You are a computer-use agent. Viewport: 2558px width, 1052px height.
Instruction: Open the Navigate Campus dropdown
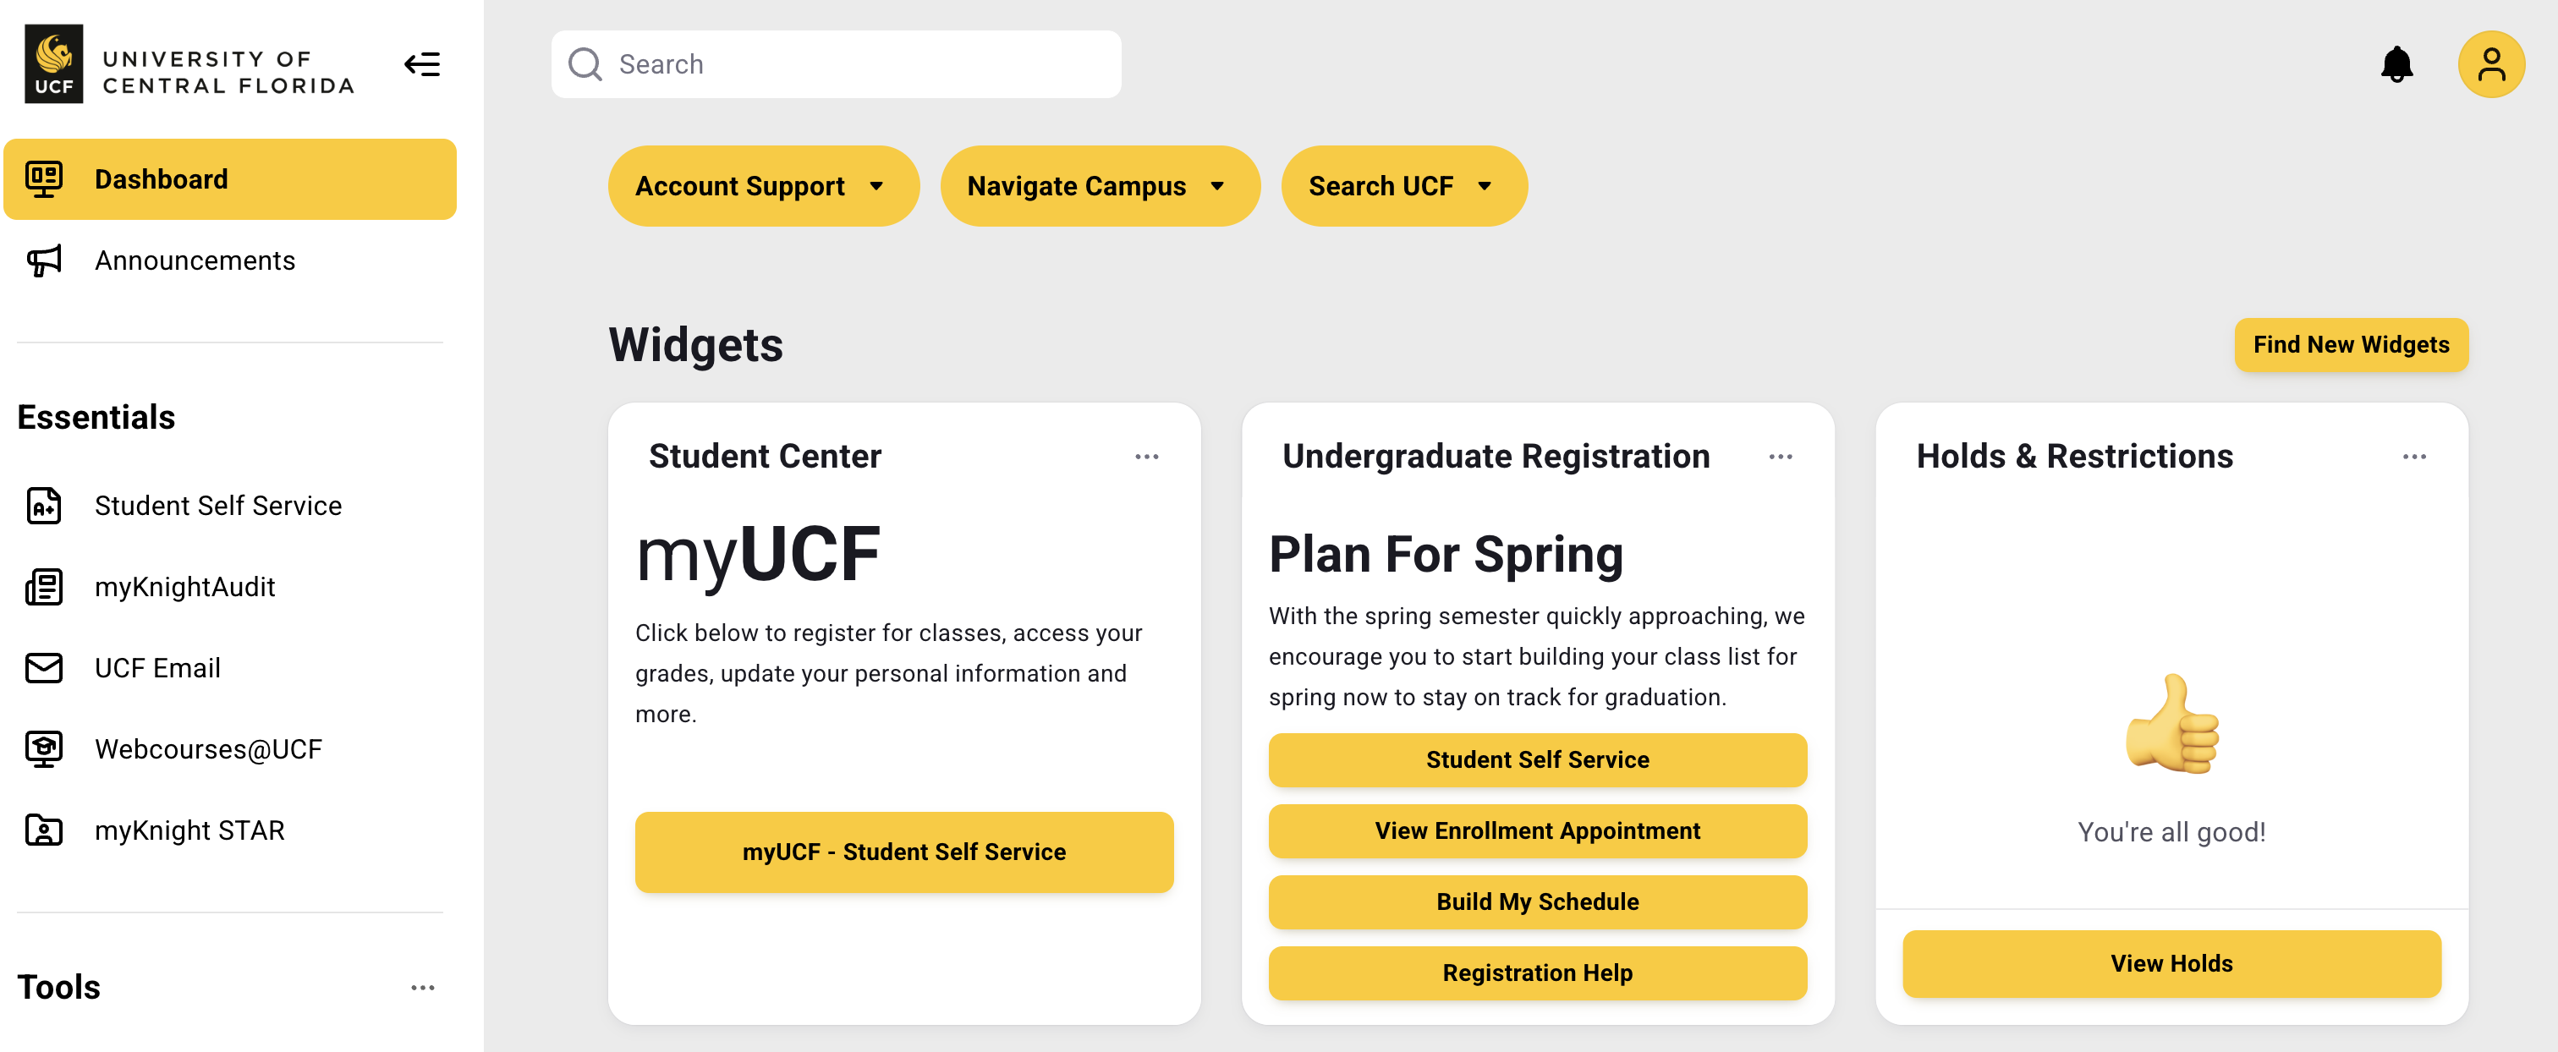coord(1101,185)
